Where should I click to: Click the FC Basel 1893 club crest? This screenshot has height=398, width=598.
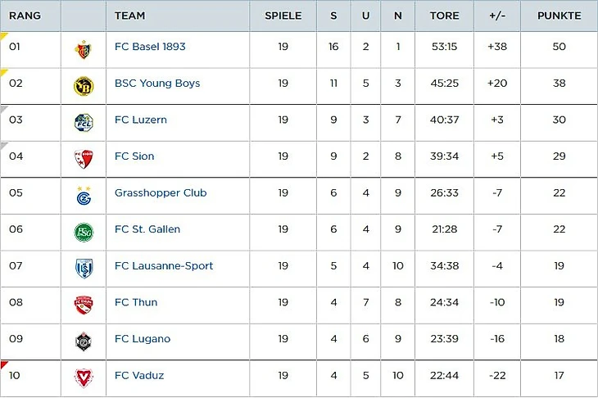click(84, 48)
